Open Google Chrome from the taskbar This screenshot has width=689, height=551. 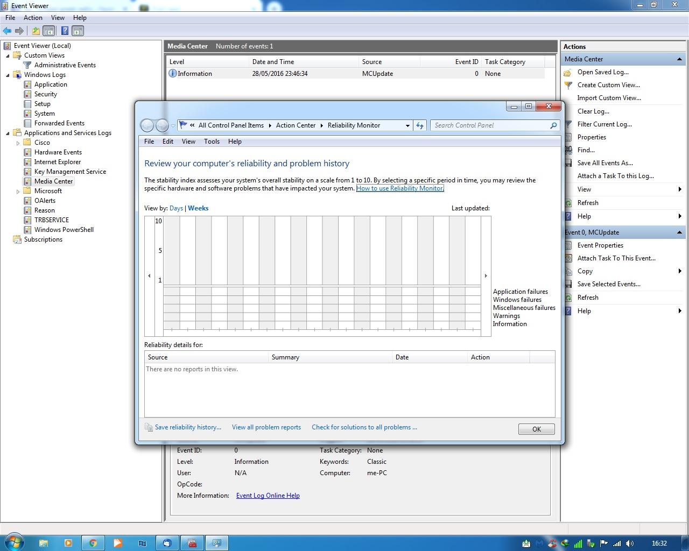click(93, 543)
